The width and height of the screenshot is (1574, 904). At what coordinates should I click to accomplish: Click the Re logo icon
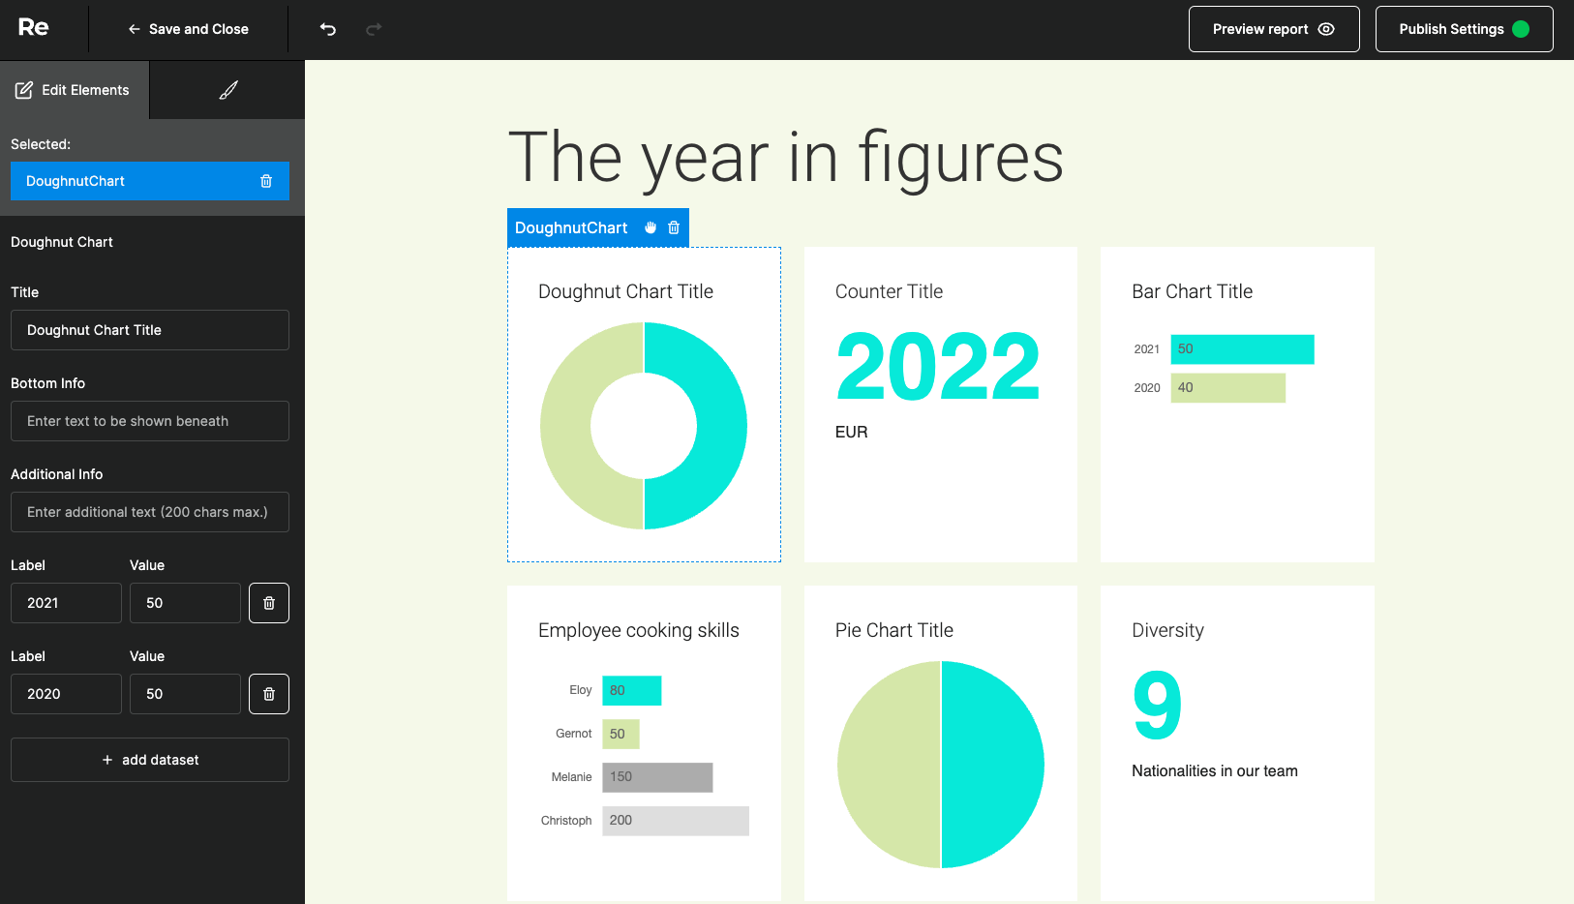coord(33,28)
